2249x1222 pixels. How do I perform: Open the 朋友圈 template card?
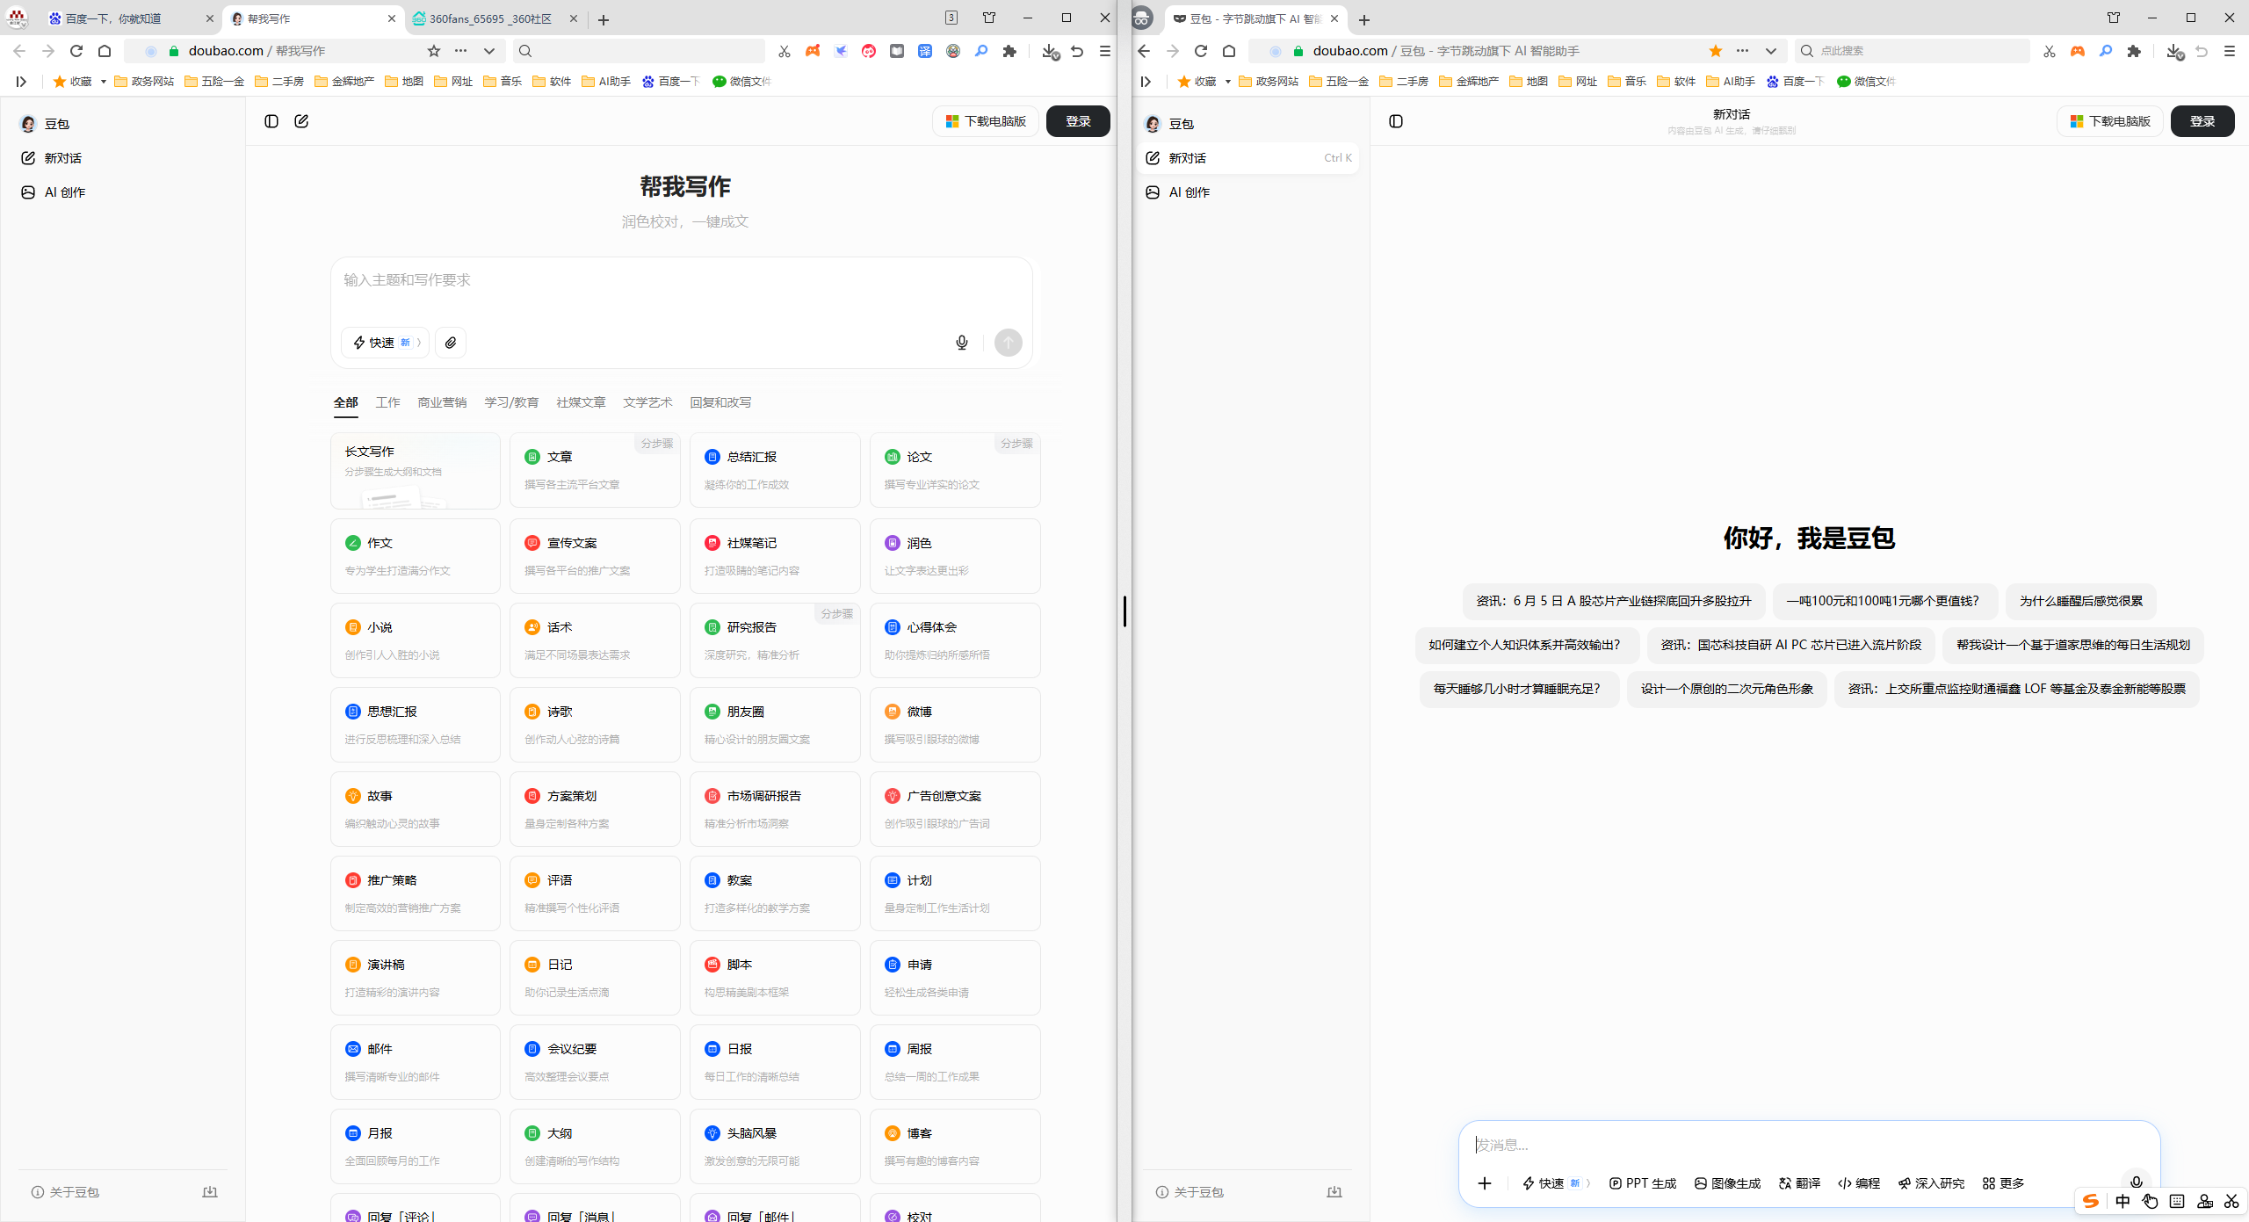coord(775,725)
